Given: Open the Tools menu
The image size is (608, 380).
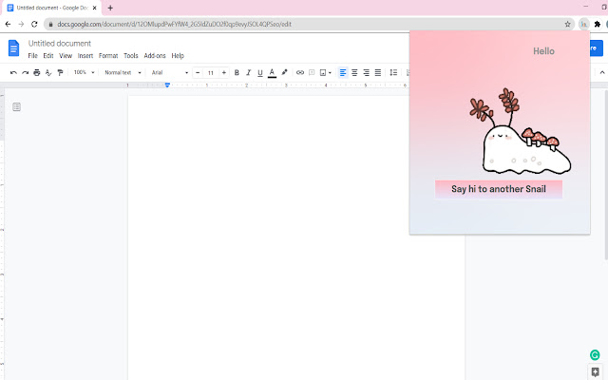Looking at the screenshot, I should 131,56.
